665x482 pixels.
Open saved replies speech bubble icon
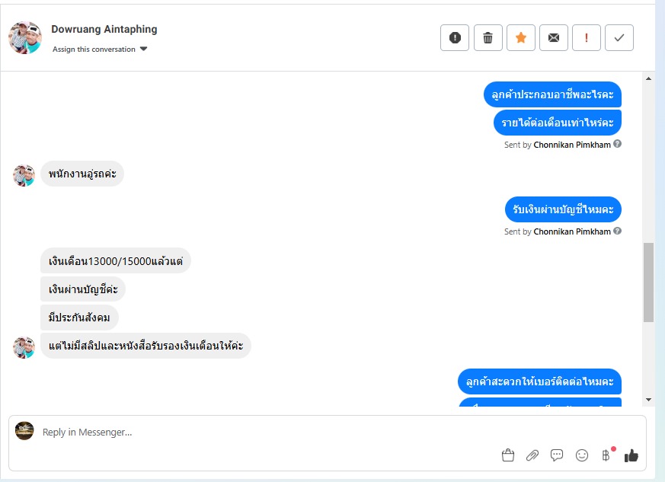[x=557, y=455]
